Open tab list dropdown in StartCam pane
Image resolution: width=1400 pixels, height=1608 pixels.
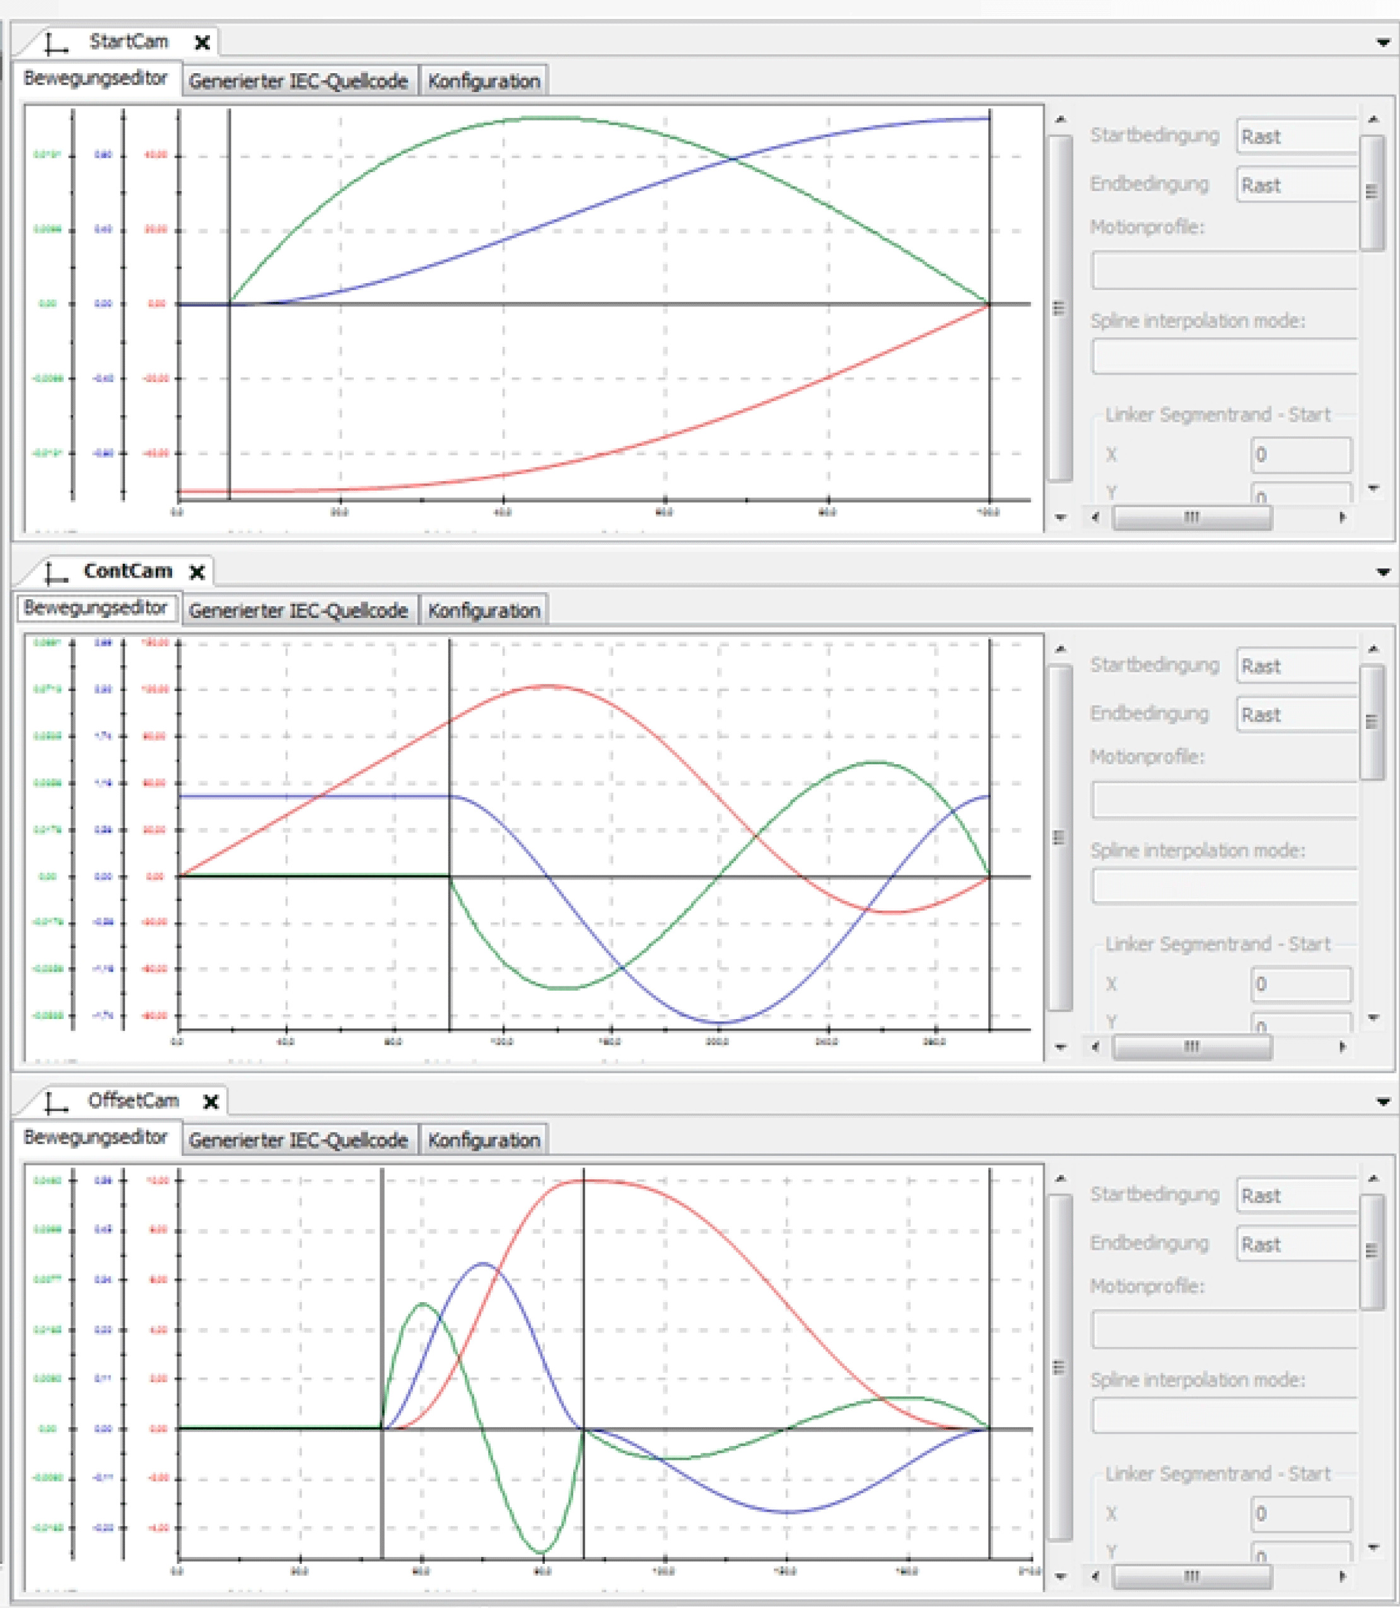[x=1382, y=43]
